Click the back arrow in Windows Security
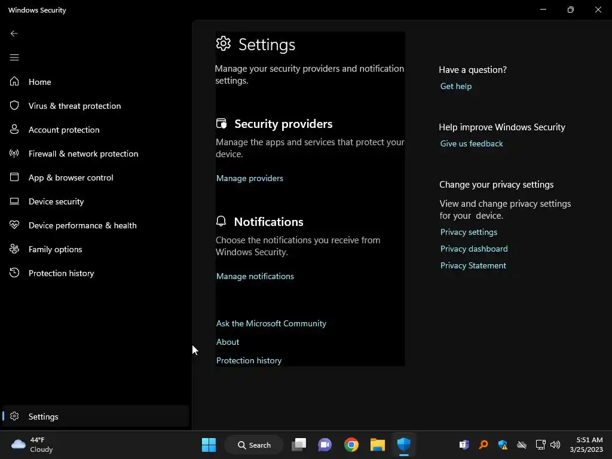 coord(14,33)
